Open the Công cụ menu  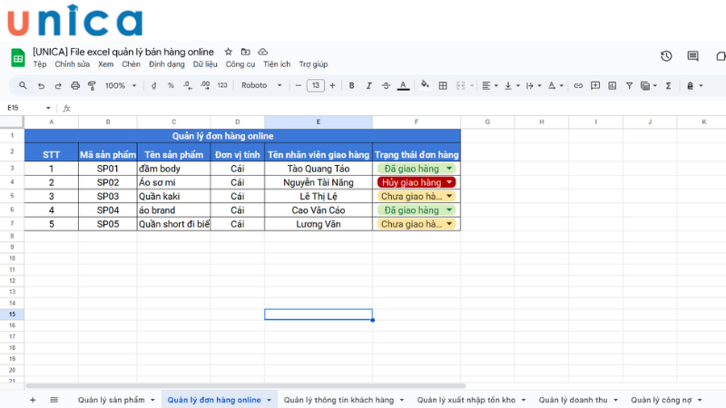coord(240,64)
